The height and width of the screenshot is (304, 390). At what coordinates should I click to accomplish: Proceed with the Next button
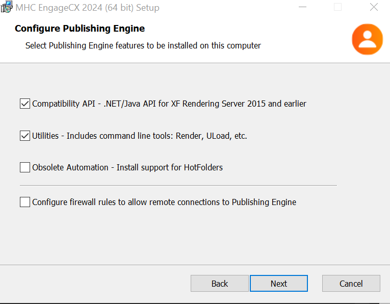(278, 284)
